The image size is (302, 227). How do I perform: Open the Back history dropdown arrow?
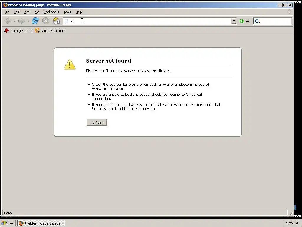click(14, 21)
